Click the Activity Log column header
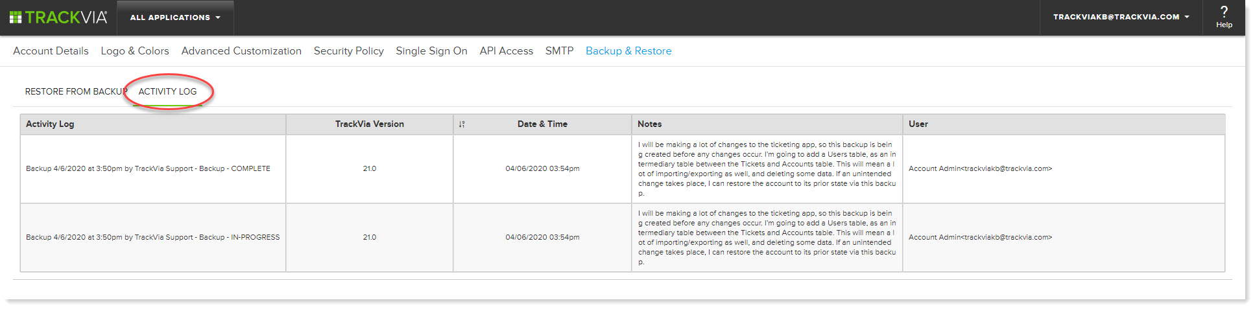Screen dimensions: 1255x309 click(153, 124)
